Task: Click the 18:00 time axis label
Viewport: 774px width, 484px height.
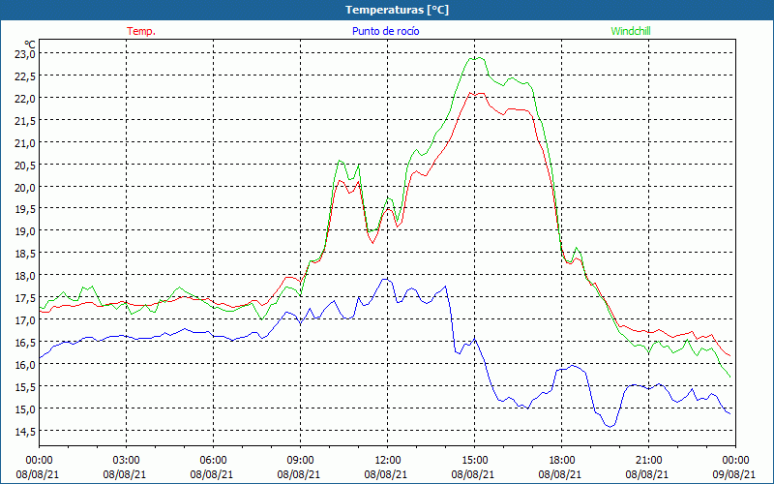Action: 562,461
